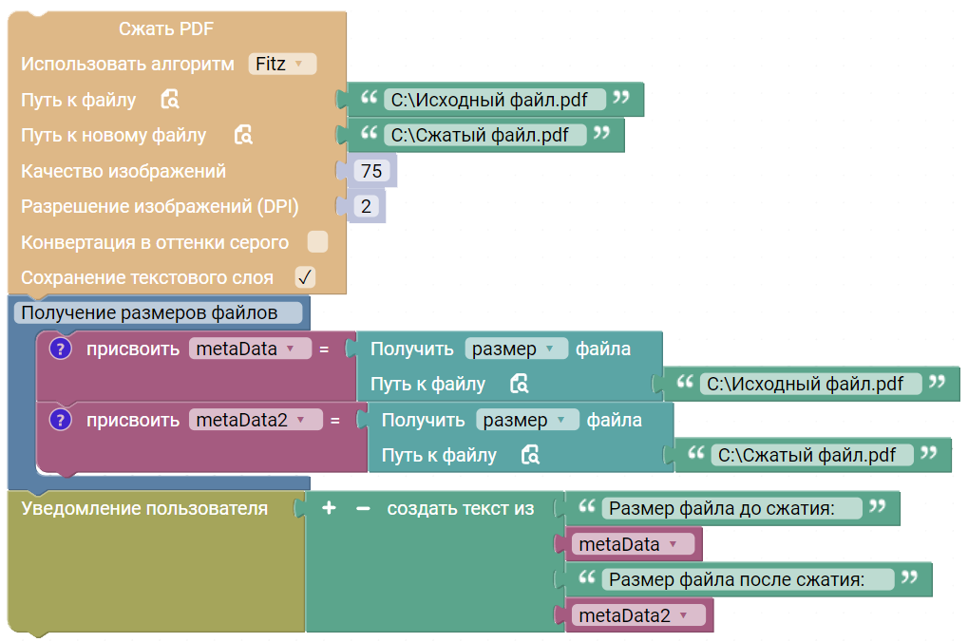Click the 'Качество изображений' label
Image resolution: width=968 pixels, height=642 pixels.
pos(123,171)
